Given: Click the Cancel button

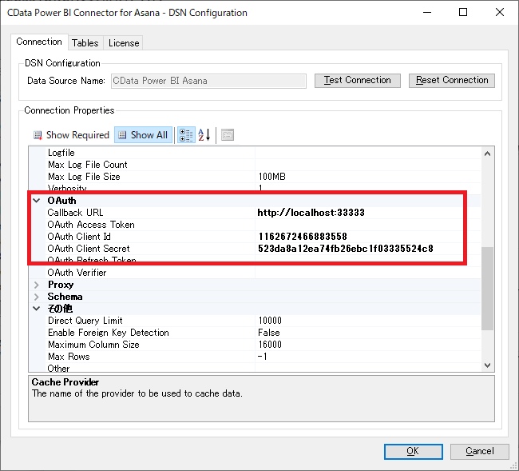Looking at the screenshot, I should [x=480, y=451].
